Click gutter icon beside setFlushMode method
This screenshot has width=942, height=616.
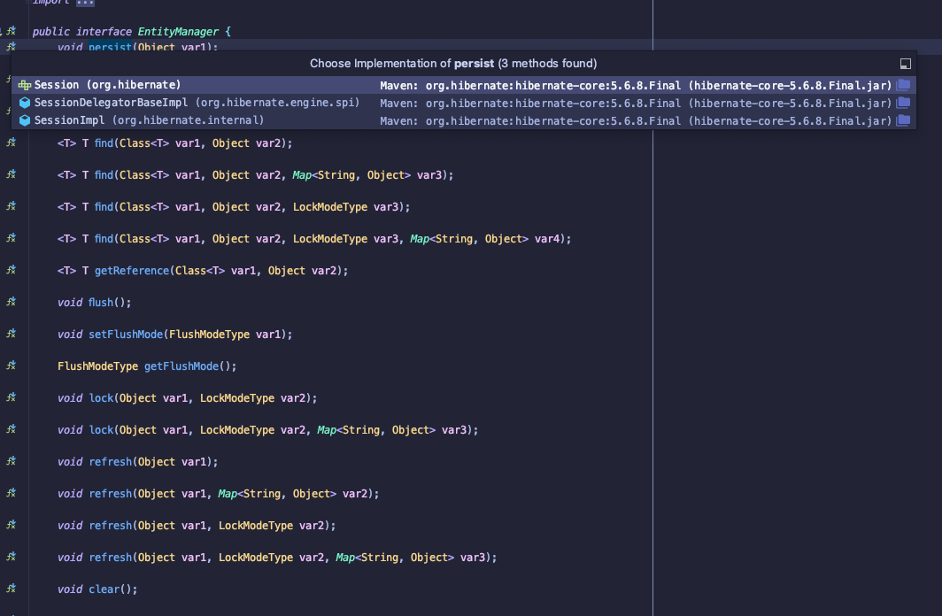pos(11,334)
